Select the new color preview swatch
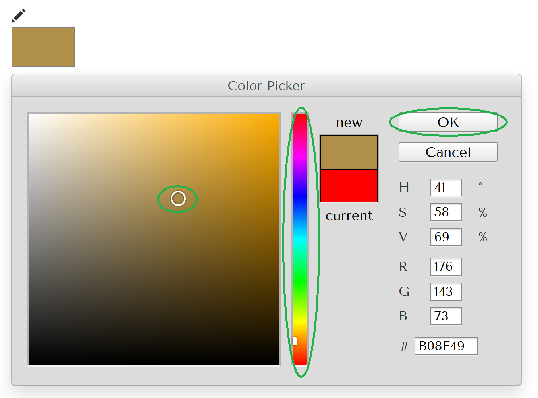This screenshot has width=538, height=398. coord(349,152)
